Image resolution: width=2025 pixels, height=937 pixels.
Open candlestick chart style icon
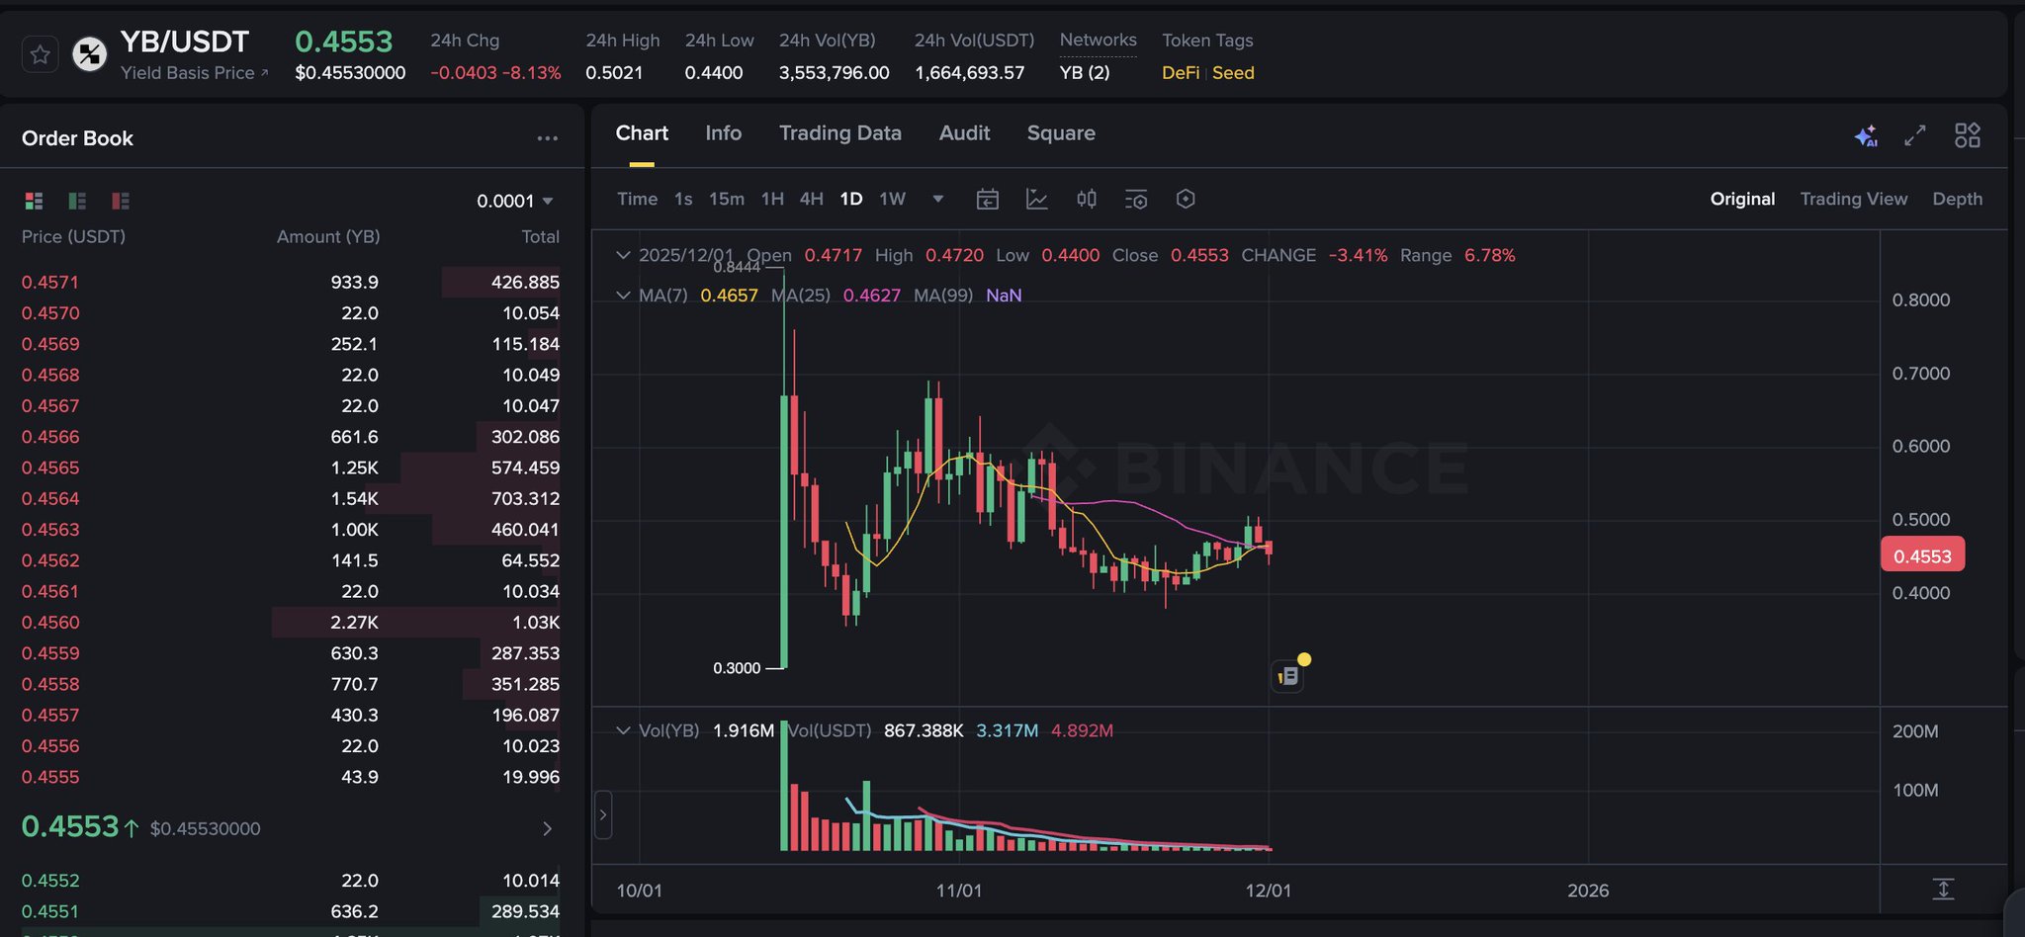click(1087, 200)
